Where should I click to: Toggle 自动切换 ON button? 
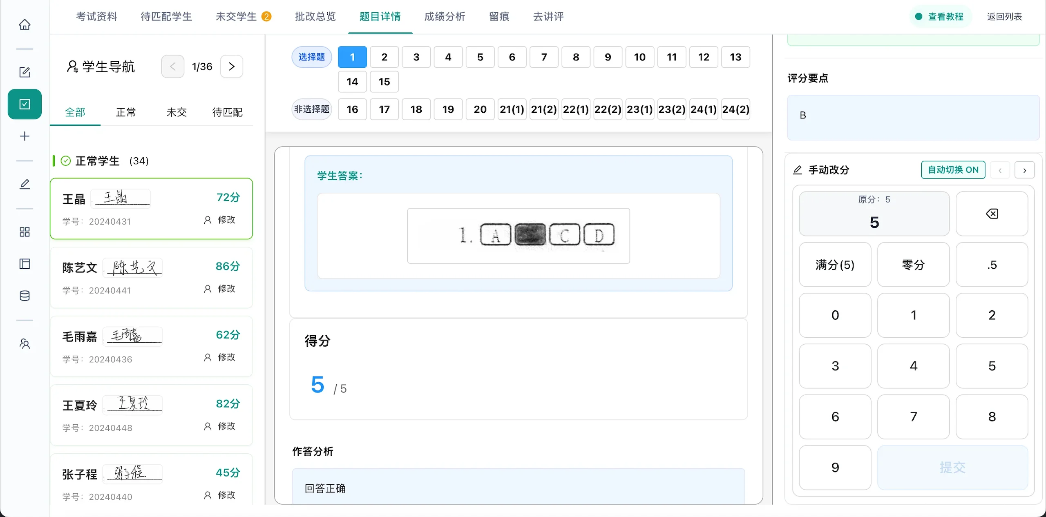(953, 170)
